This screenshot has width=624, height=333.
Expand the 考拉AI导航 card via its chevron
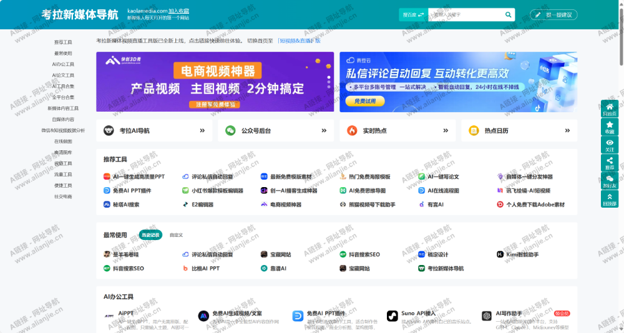(202, 130)
